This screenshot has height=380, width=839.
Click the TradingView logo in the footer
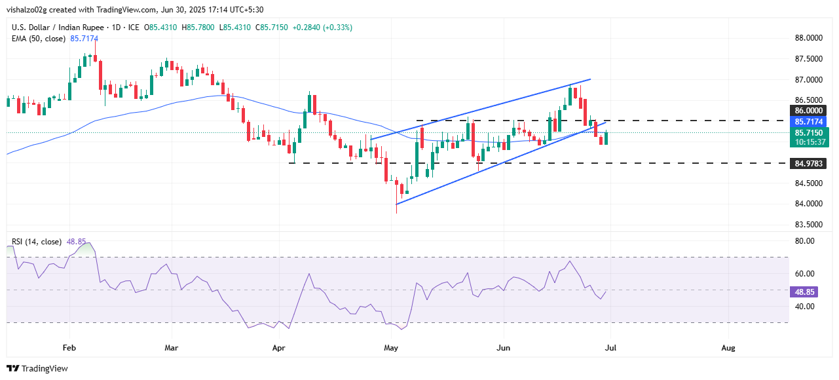(x=37, y=369)
